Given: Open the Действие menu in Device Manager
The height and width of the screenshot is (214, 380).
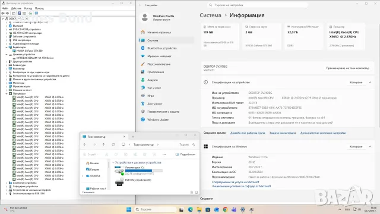Looking at the screenshot, I should [16, 8].
